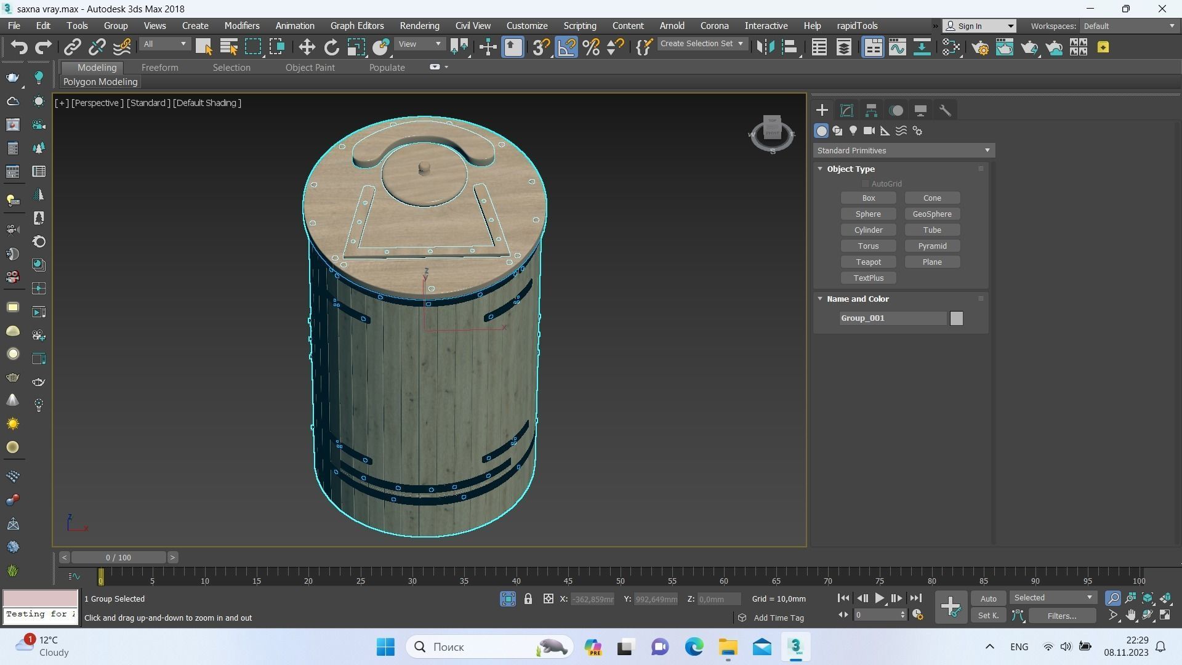Open the Create command panel tab
Image resolution: width=1182 pixels, height=665 pixels.
coord(822,110)
